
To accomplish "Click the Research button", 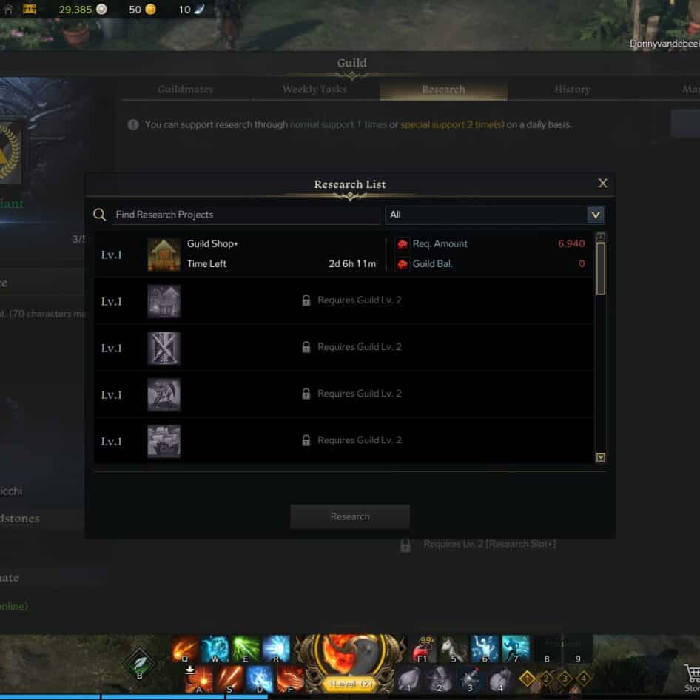I will click(x=350, y=516).
